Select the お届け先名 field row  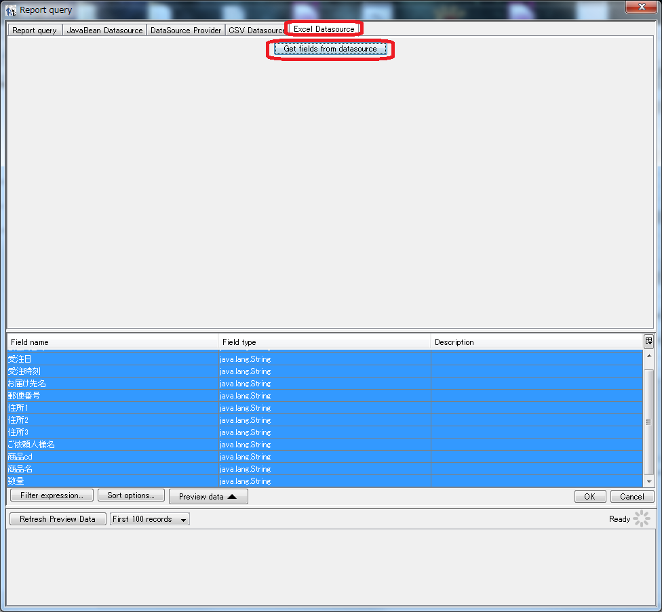[325, 384]
